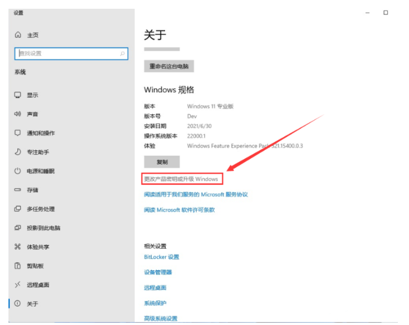Viewport: 409px width, 325px height.
Task: Open Shared experiences (体验共享) section
Action: pyautogui.click(x=38, y=247)
